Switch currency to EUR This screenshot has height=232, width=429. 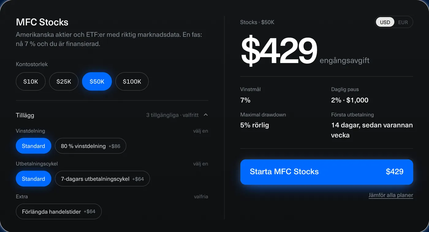(x=403, y=22)
